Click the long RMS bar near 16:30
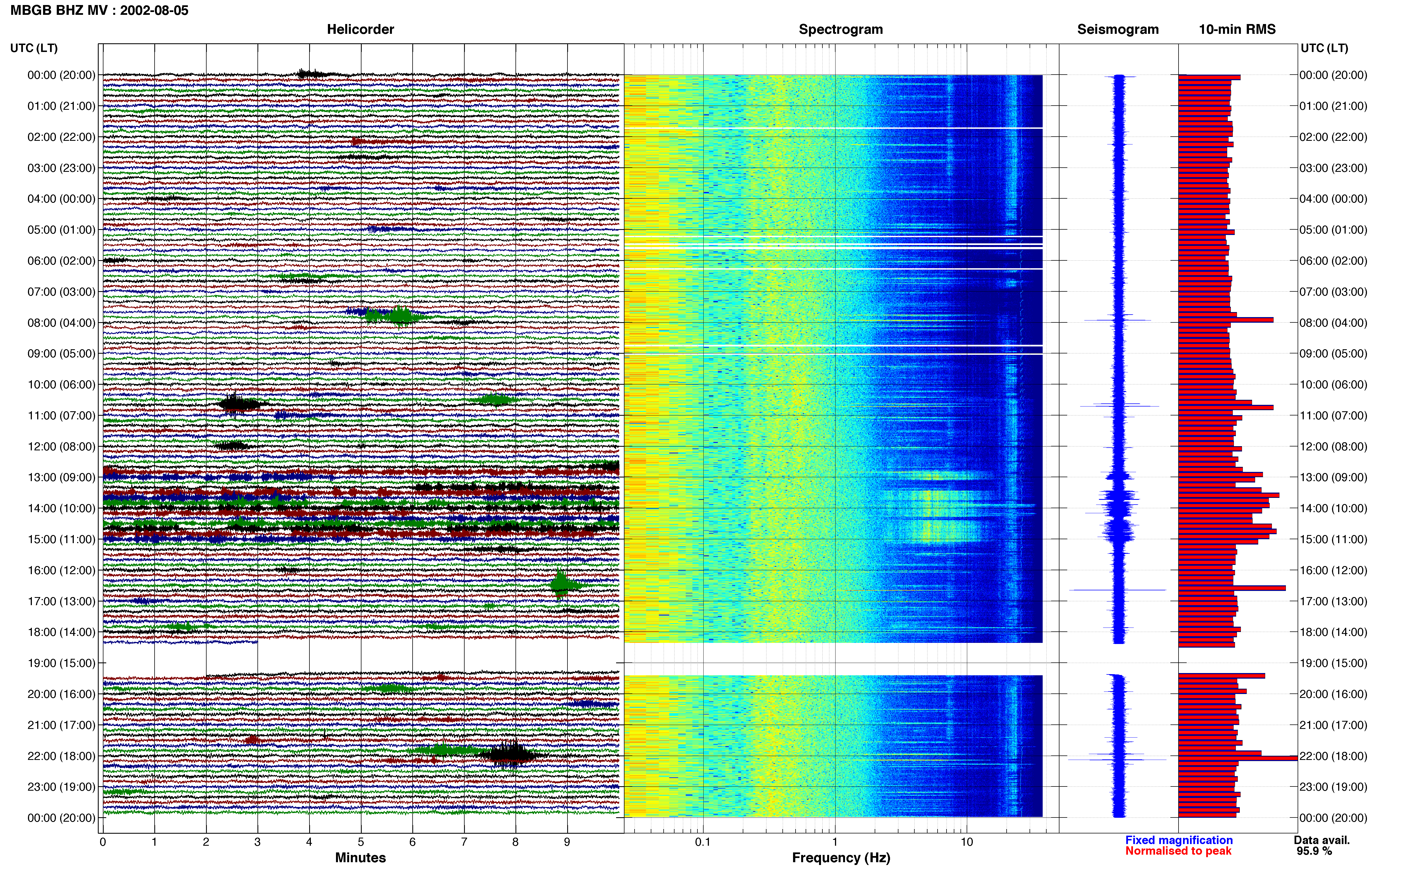 [1232, 588]
